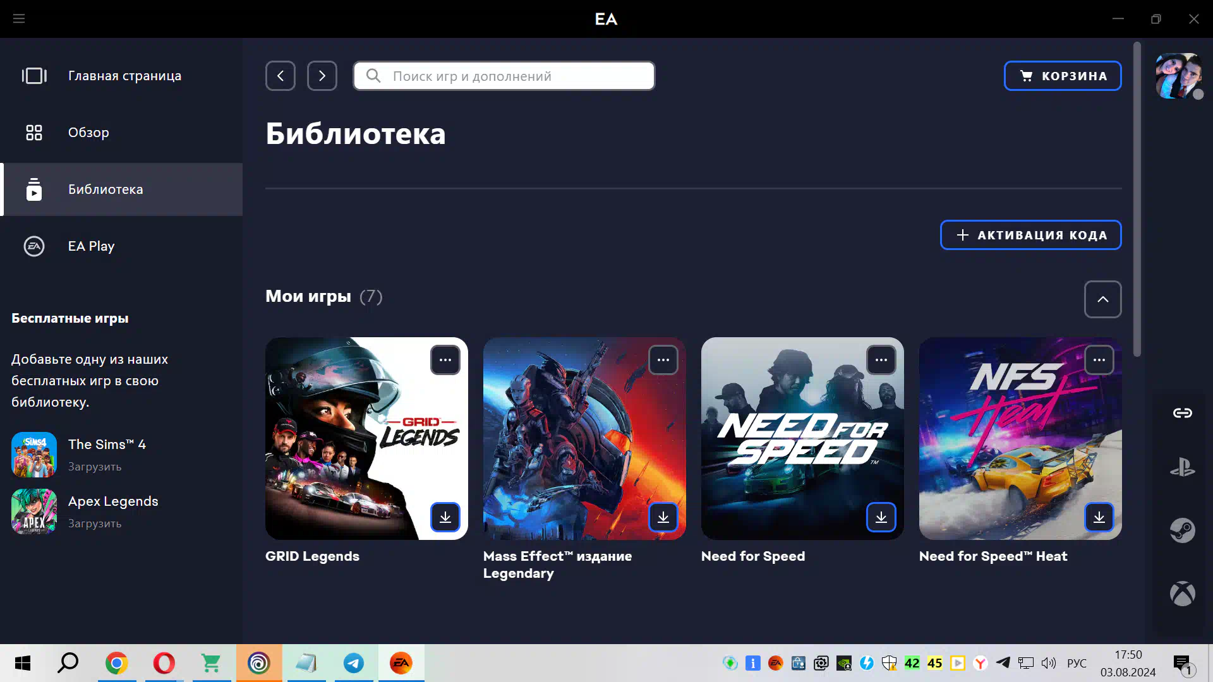Click Need for Speed™ Heat title text
This screenshot has height=682, width=1213.
pyautogui.click(x=993, y=556)
